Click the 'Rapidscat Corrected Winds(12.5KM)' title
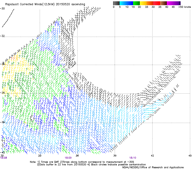Screen dimensions: 192x169 (x=30, y=4)
